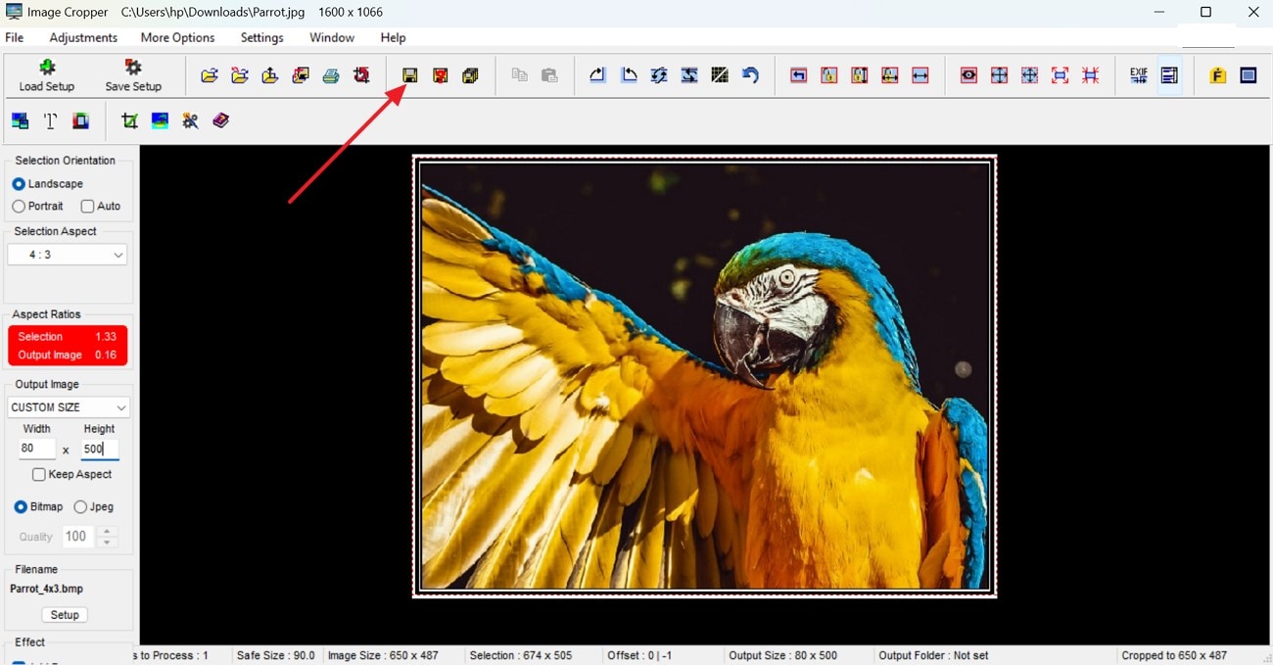Click the list panel icon beside EXIF
1273x665 pixels.
(1169, 75)
